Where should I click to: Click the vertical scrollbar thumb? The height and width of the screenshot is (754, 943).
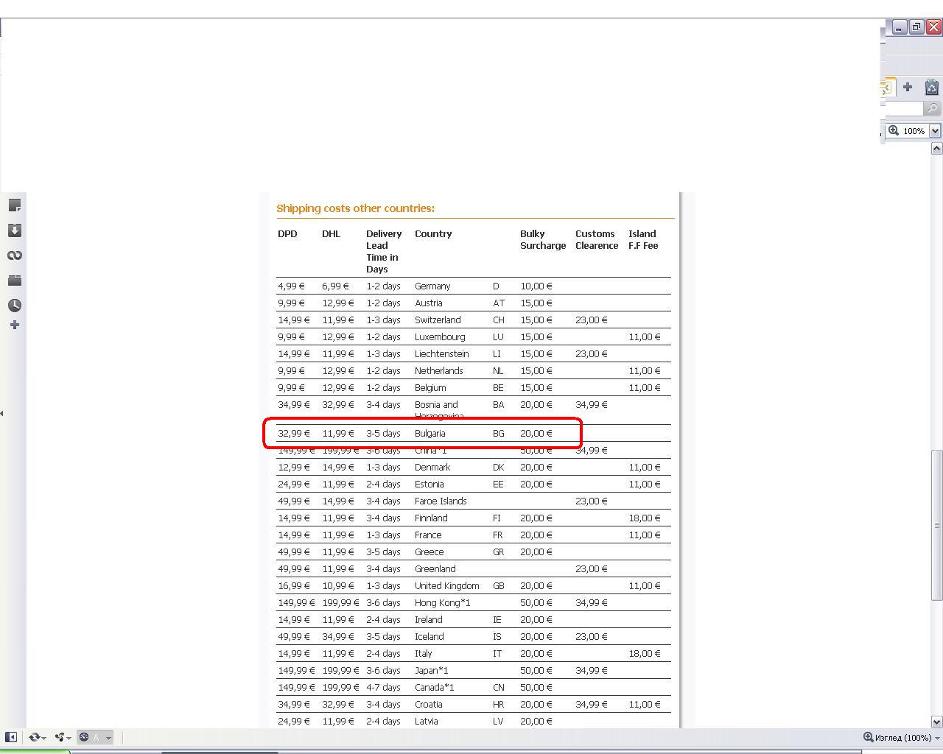(x=937, y=524)
